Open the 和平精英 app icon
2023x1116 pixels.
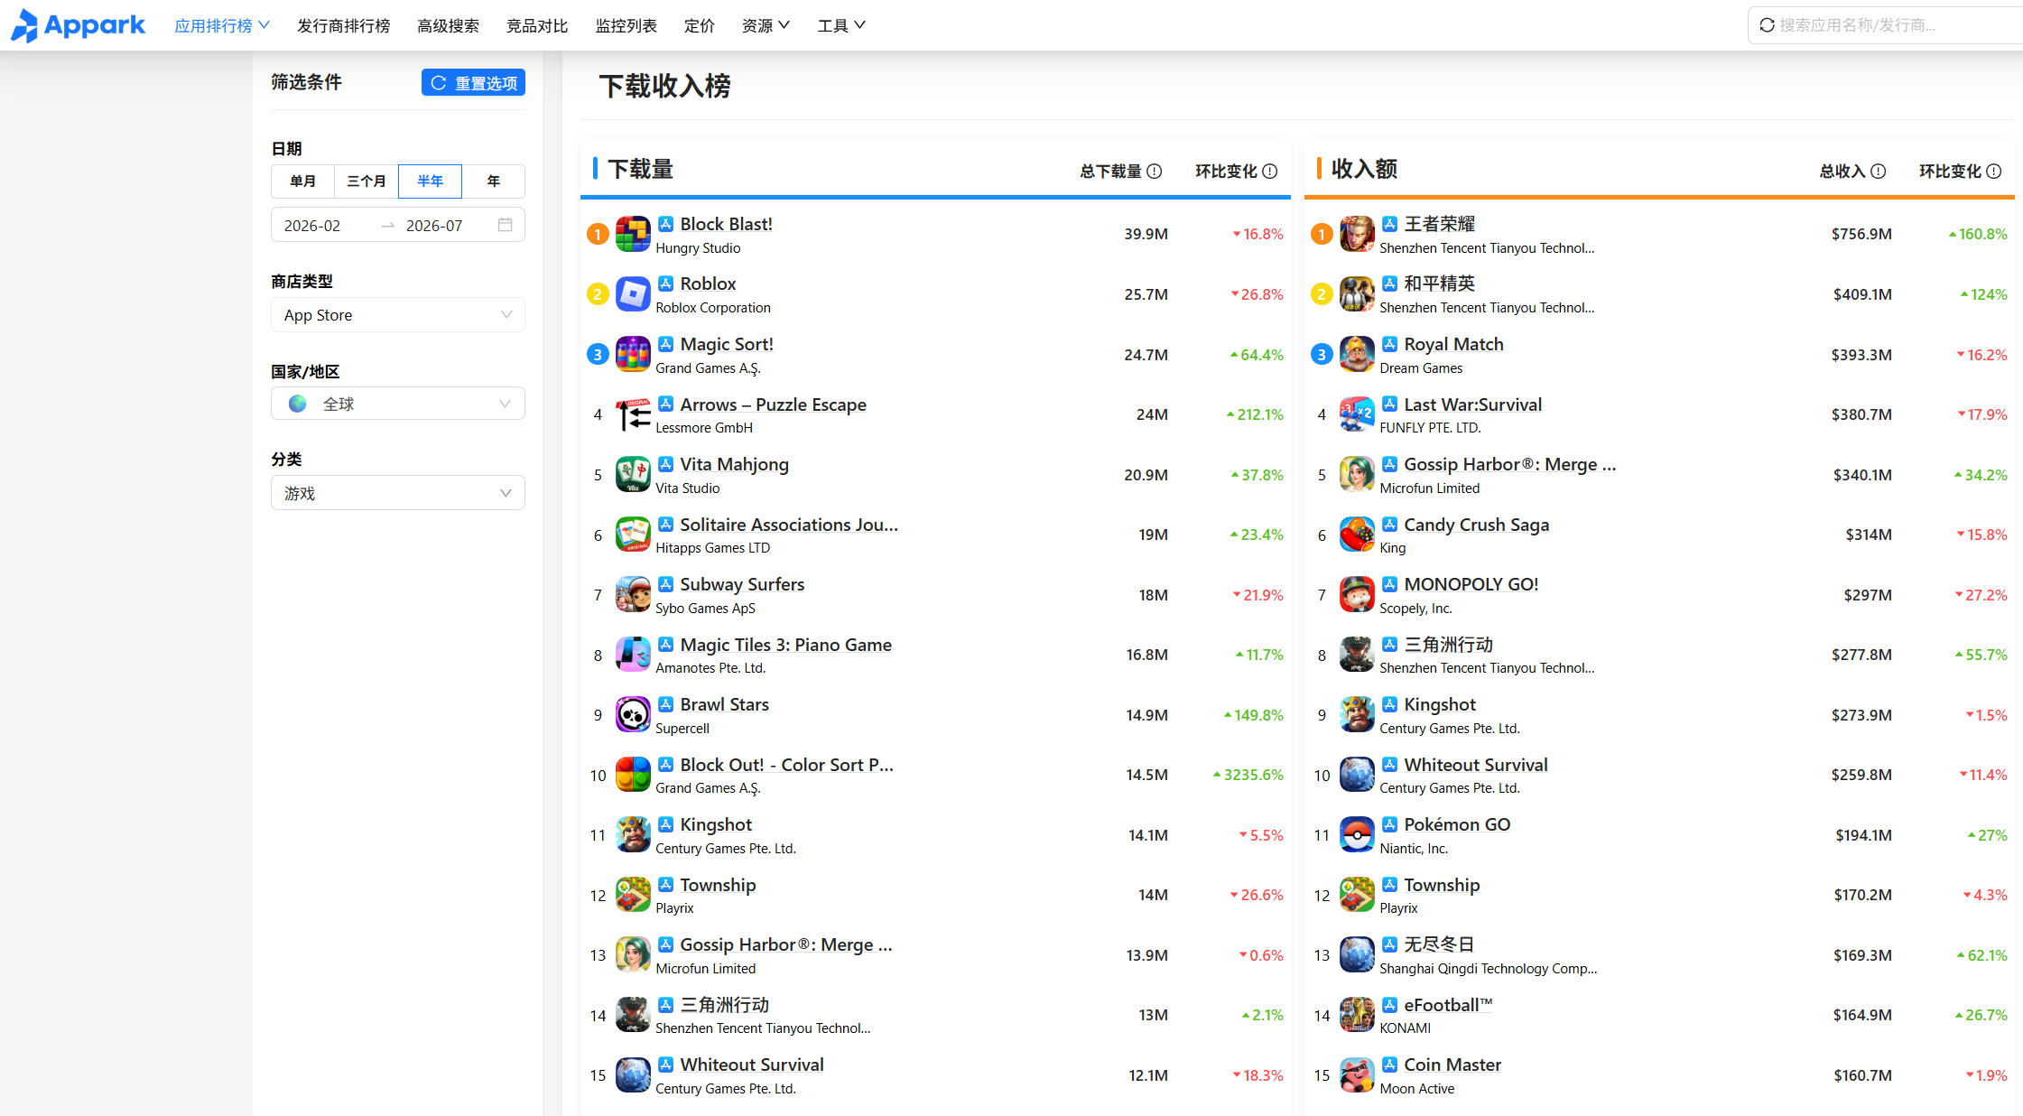[x=1357, y=294]
